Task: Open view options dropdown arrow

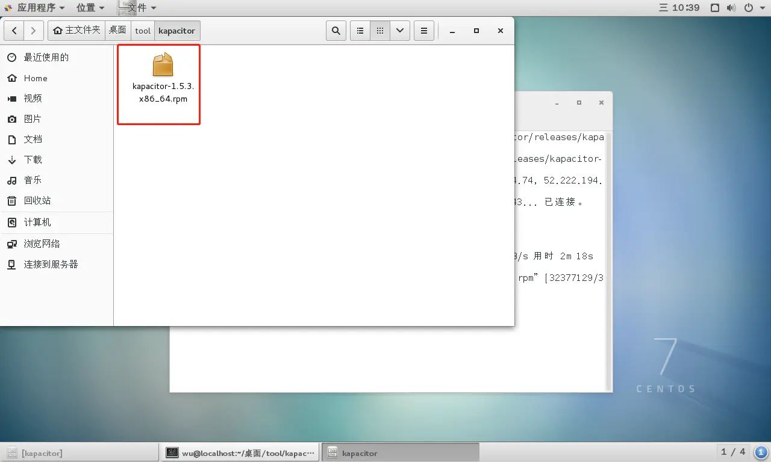Action: coord(400,31)
